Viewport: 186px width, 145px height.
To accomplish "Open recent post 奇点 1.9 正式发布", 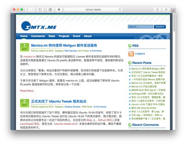I will (147, 76).
